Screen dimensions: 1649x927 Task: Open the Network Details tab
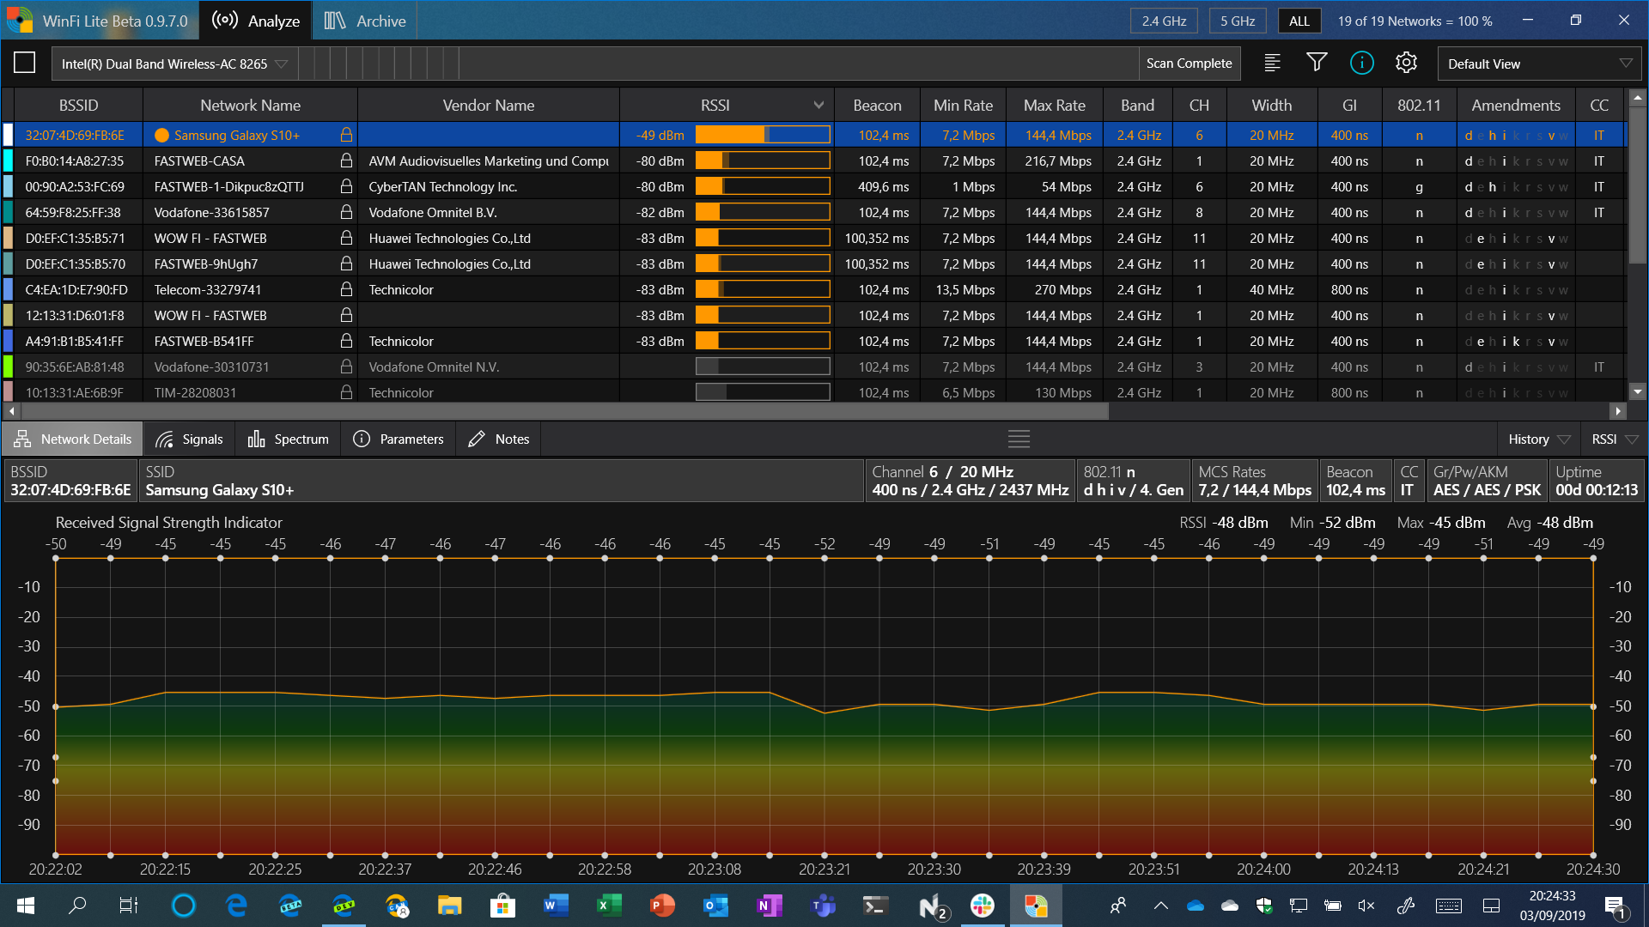pyautogui.click(x=72, y=439)
